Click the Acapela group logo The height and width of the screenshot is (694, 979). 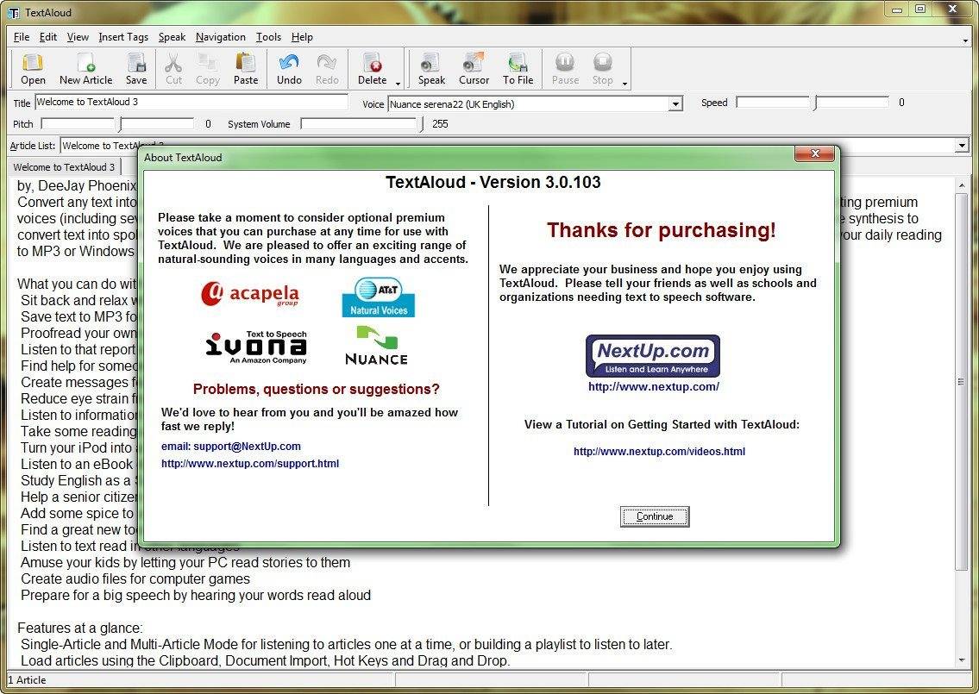click(250, 293)
